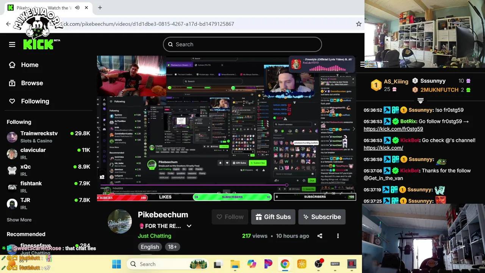Open the orange sun app on the taskbar
Viewport: 485px width, 273px height.
pyautogui.click(x=302, y=264)
